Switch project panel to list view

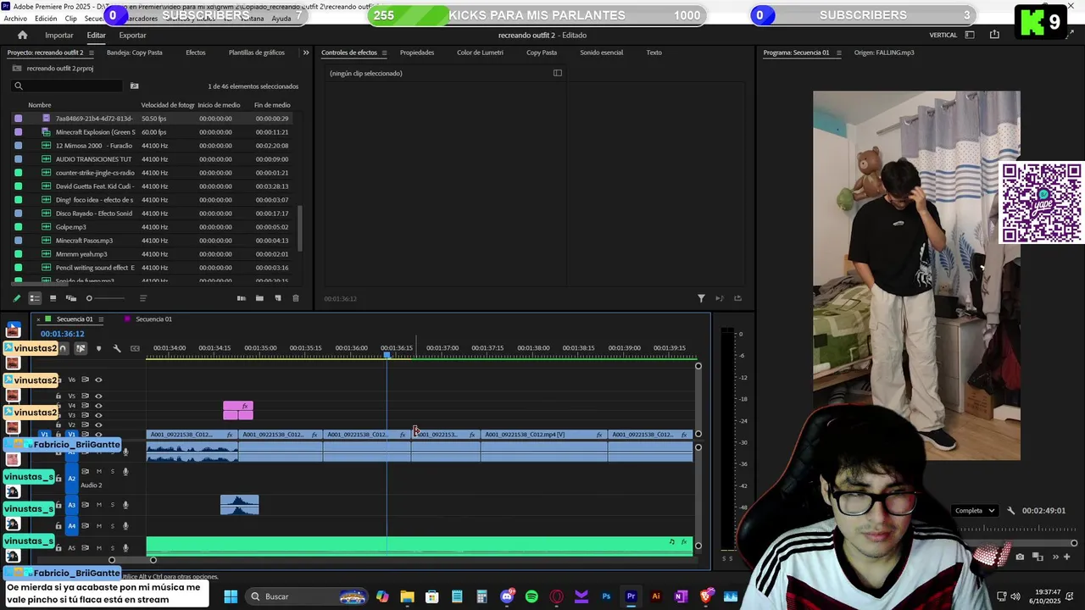[35, 298]
